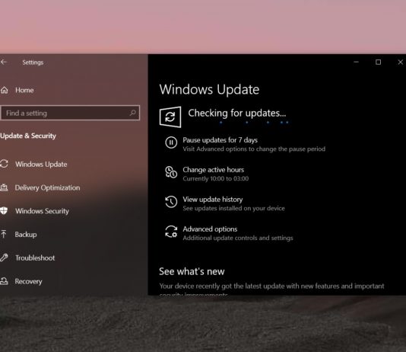Screen dimensions: 406x352
Task: Open the Home icon in sidebar
Action: 5,90
